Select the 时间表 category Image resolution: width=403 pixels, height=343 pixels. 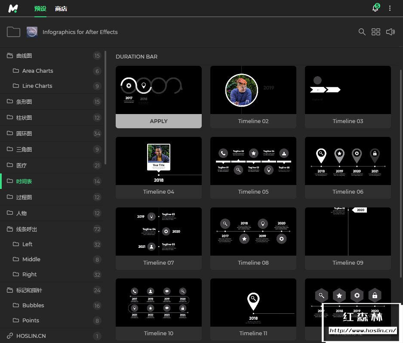click(52, 181)
